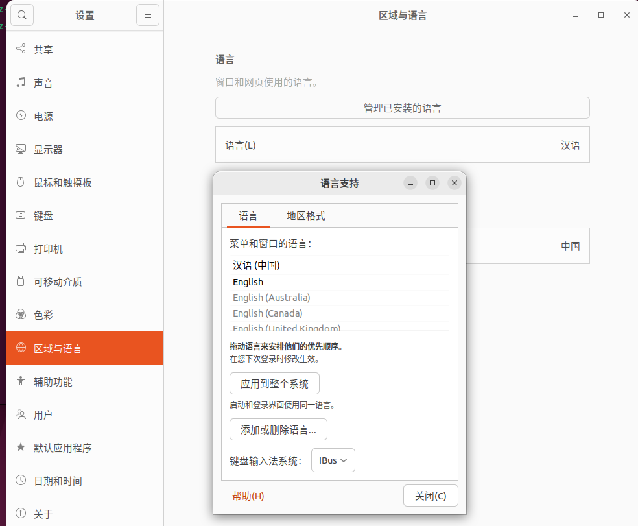Click the 应用到整个系统 button
This screenshot has height=526, width=638.
[x=274, y=383]
